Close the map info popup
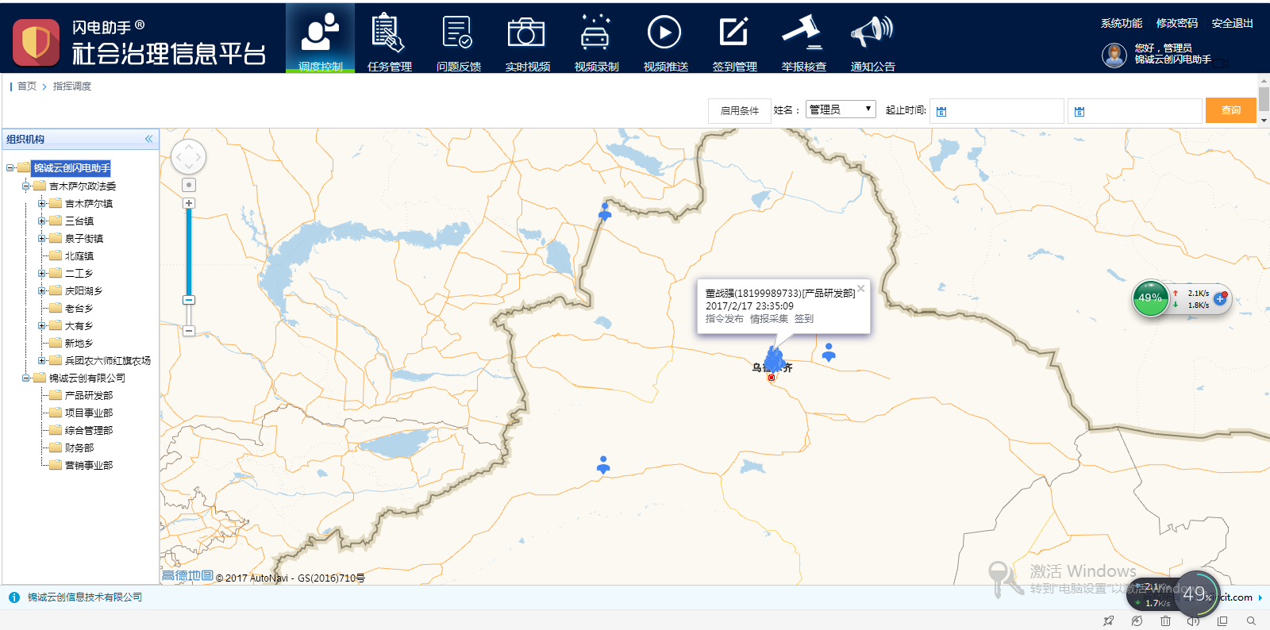The image size is (1270, 630). [x=861, y=289]
